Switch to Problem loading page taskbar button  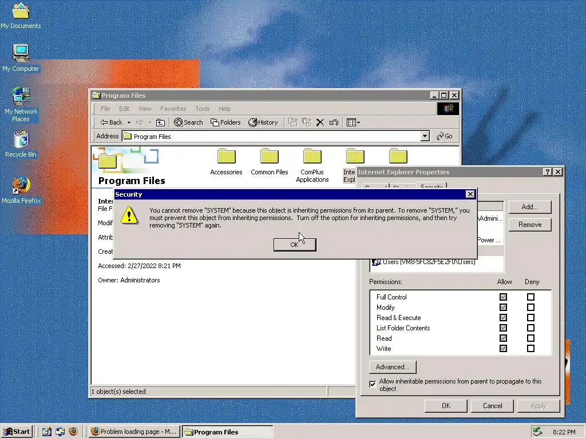134,432
